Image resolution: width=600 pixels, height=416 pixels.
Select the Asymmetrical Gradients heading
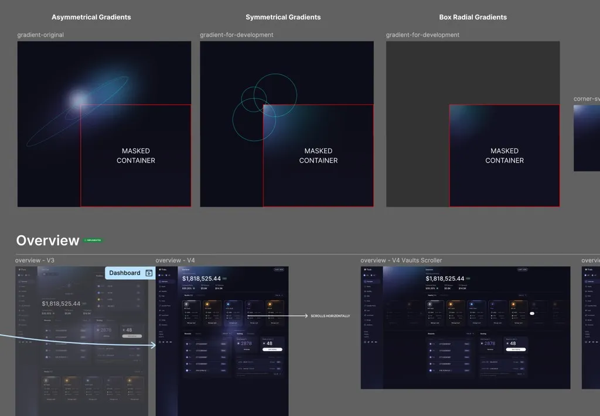point(91,17)
